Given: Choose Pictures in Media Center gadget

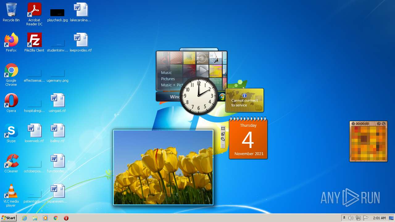Looking at the screenshot, I should (168, 79).
